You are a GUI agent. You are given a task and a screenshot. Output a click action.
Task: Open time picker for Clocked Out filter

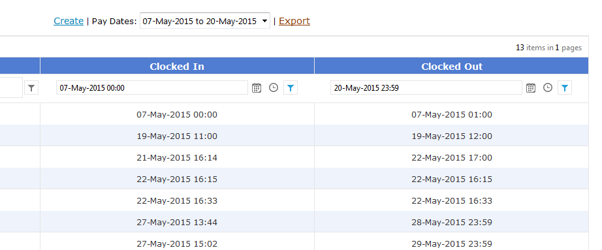pyautogui.click(x=548, y=88)
